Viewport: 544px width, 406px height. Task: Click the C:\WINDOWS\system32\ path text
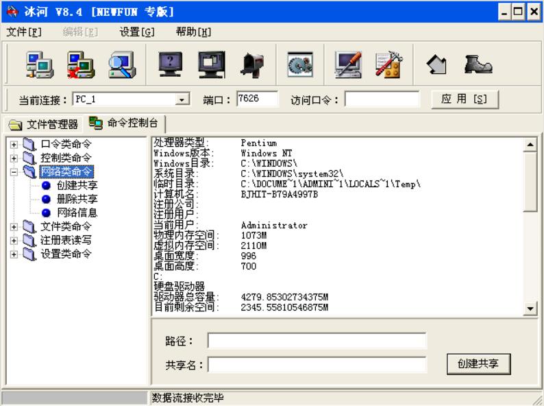[x=292, y=174]
